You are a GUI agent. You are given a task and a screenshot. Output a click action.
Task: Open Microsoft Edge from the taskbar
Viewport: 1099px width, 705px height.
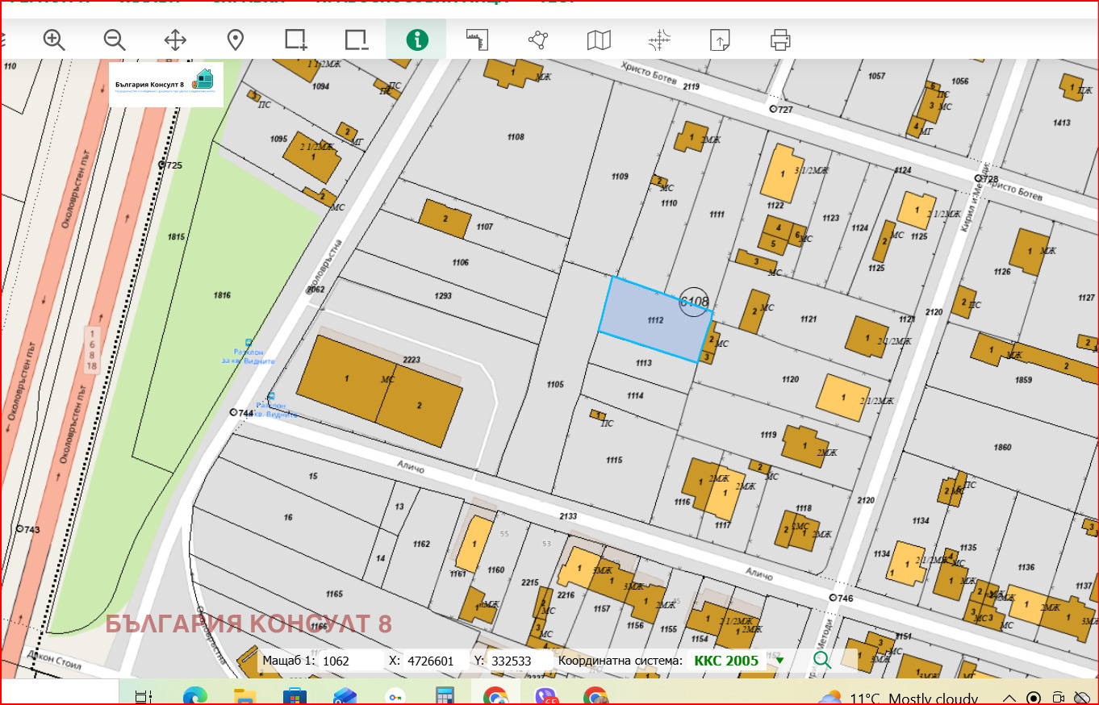tap(194, 696)
